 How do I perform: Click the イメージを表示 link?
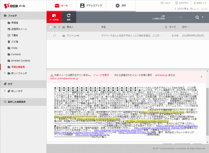[x=101, y=75]
